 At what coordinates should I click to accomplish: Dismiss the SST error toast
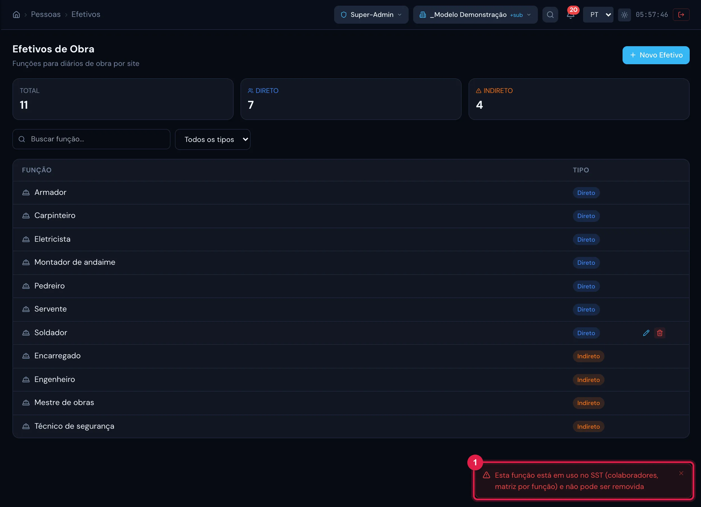681,473
